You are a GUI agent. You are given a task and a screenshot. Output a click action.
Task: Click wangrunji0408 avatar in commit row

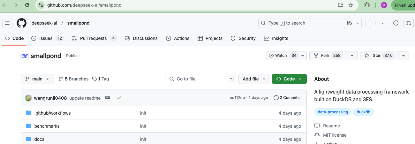pos(28,98)
